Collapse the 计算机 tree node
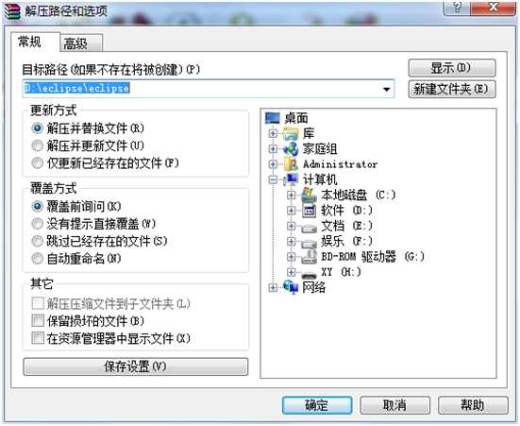Viewport: 520px width, 426px height. click(x=273, y=179)
